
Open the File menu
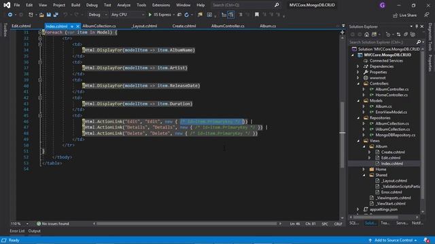coord(17,5)
